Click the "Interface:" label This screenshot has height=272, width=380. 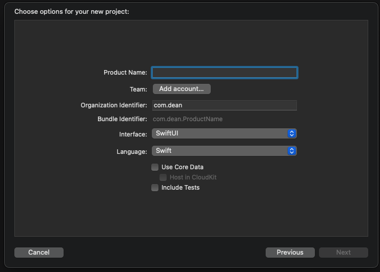133,134
